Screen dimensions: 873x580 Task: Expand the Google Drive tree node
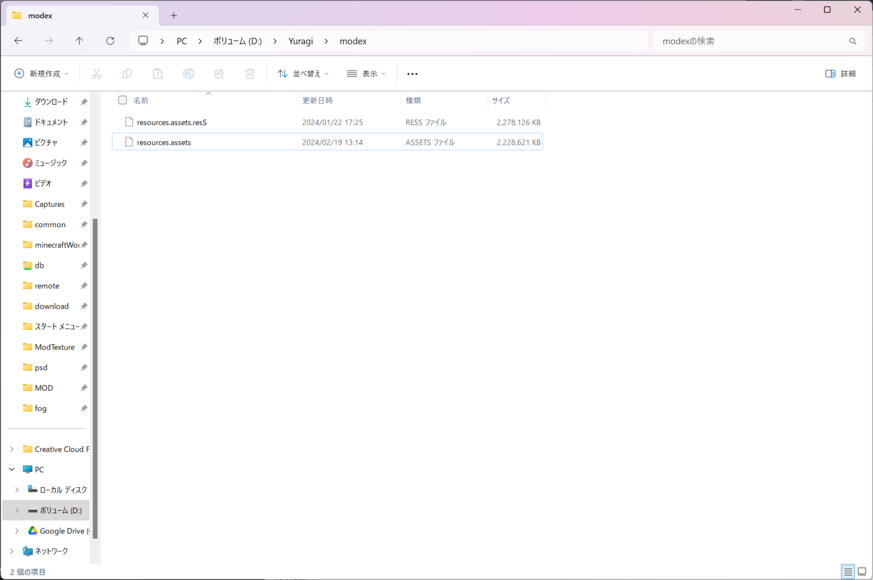click(x=17, y=531)
